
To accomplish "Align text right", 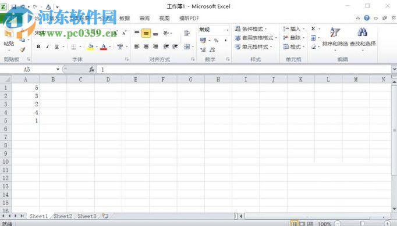I will pos(155,46).
